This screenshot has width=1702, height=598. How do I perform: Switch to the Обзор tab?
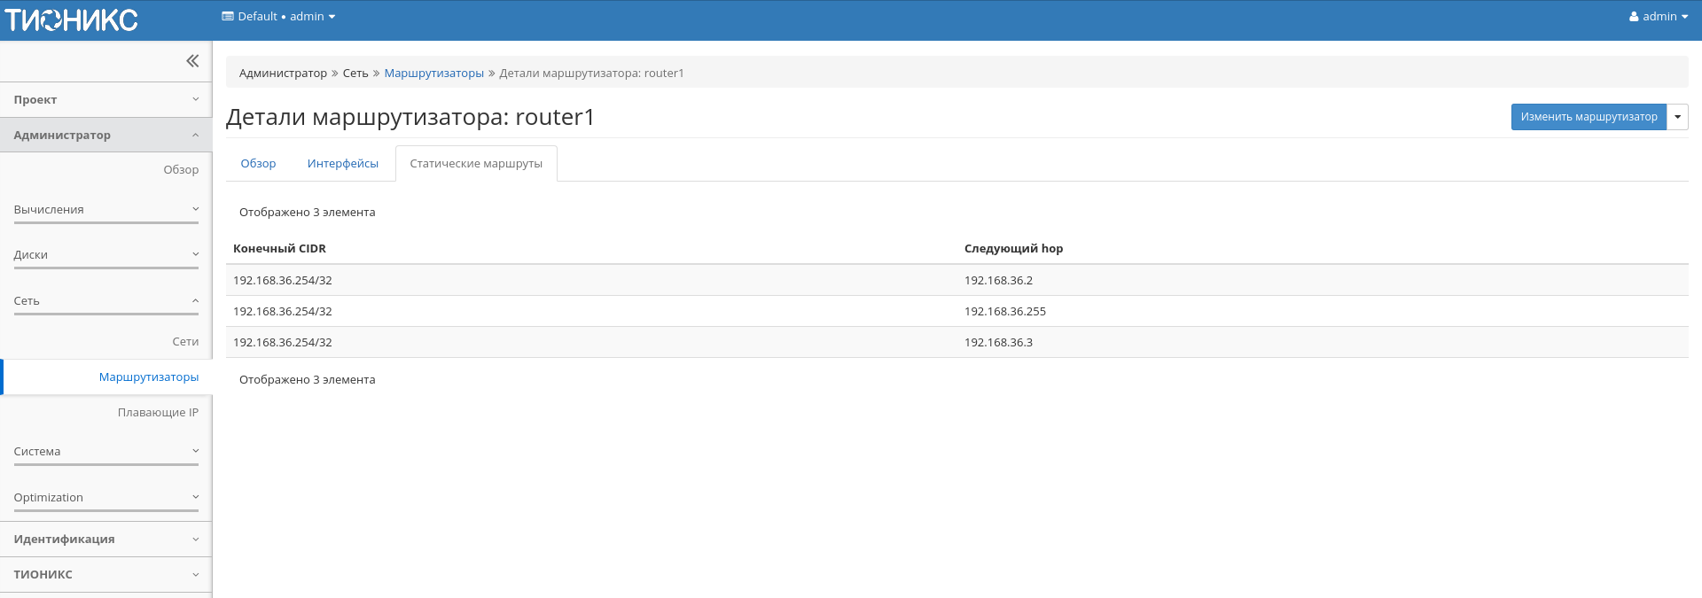[258, 164]
